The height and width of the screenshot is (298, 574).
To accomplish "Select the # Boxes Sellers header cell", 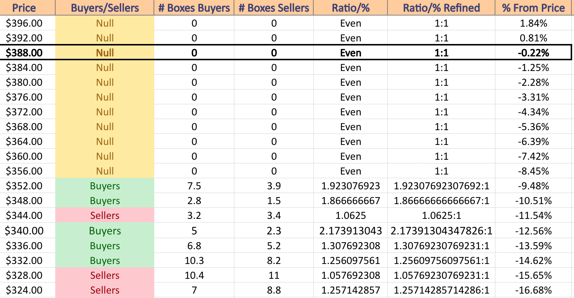I will (x=274, y=8).
